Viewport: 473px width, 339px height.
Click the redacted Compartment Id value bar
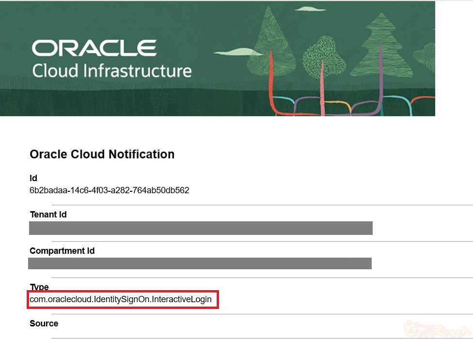[200, 263]
